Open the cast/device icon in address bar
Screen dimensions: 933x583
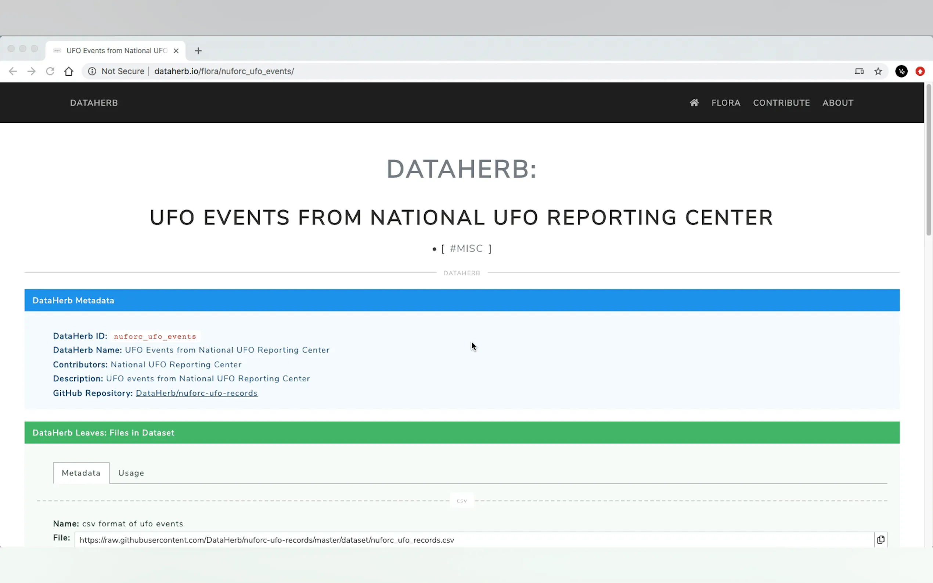tap(859, 71)
